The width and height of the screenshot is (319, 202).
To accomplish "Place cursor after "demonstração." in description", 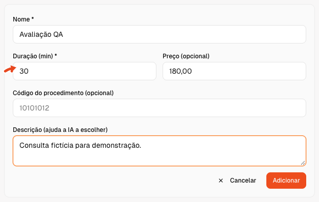I will (141, 145).
